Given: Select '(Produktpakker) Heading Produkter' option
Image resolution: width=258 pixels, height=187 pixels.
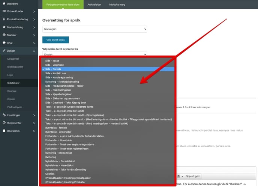Looking at the screenshot, I should (x=108, y=182).
